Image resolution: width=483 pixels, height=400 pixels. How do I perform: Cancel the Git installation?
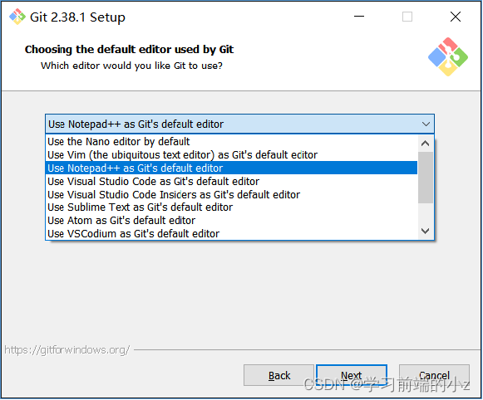click(434, 375)
